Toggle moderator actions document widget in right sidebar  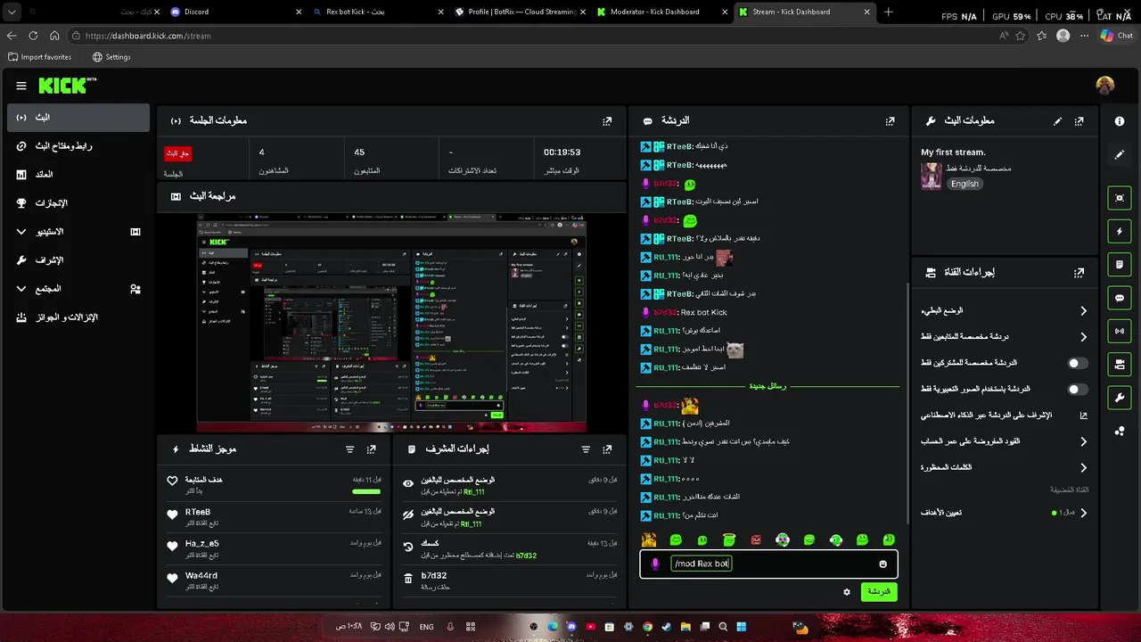[1120, 265]
